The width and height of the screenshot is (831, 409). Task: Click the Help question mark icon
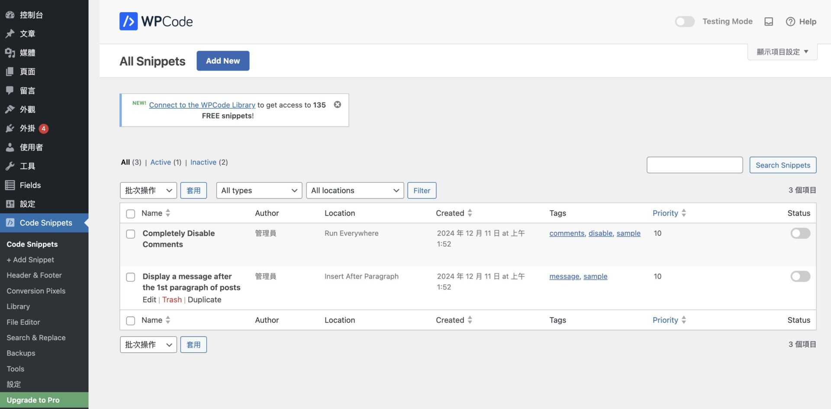[790, 22]
